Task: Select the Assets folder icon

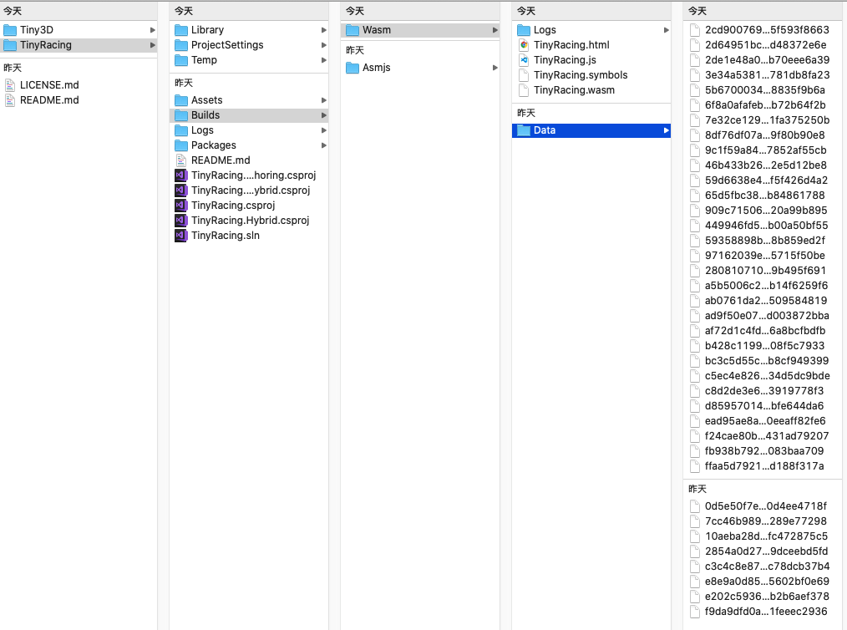Action: (180, 99)
